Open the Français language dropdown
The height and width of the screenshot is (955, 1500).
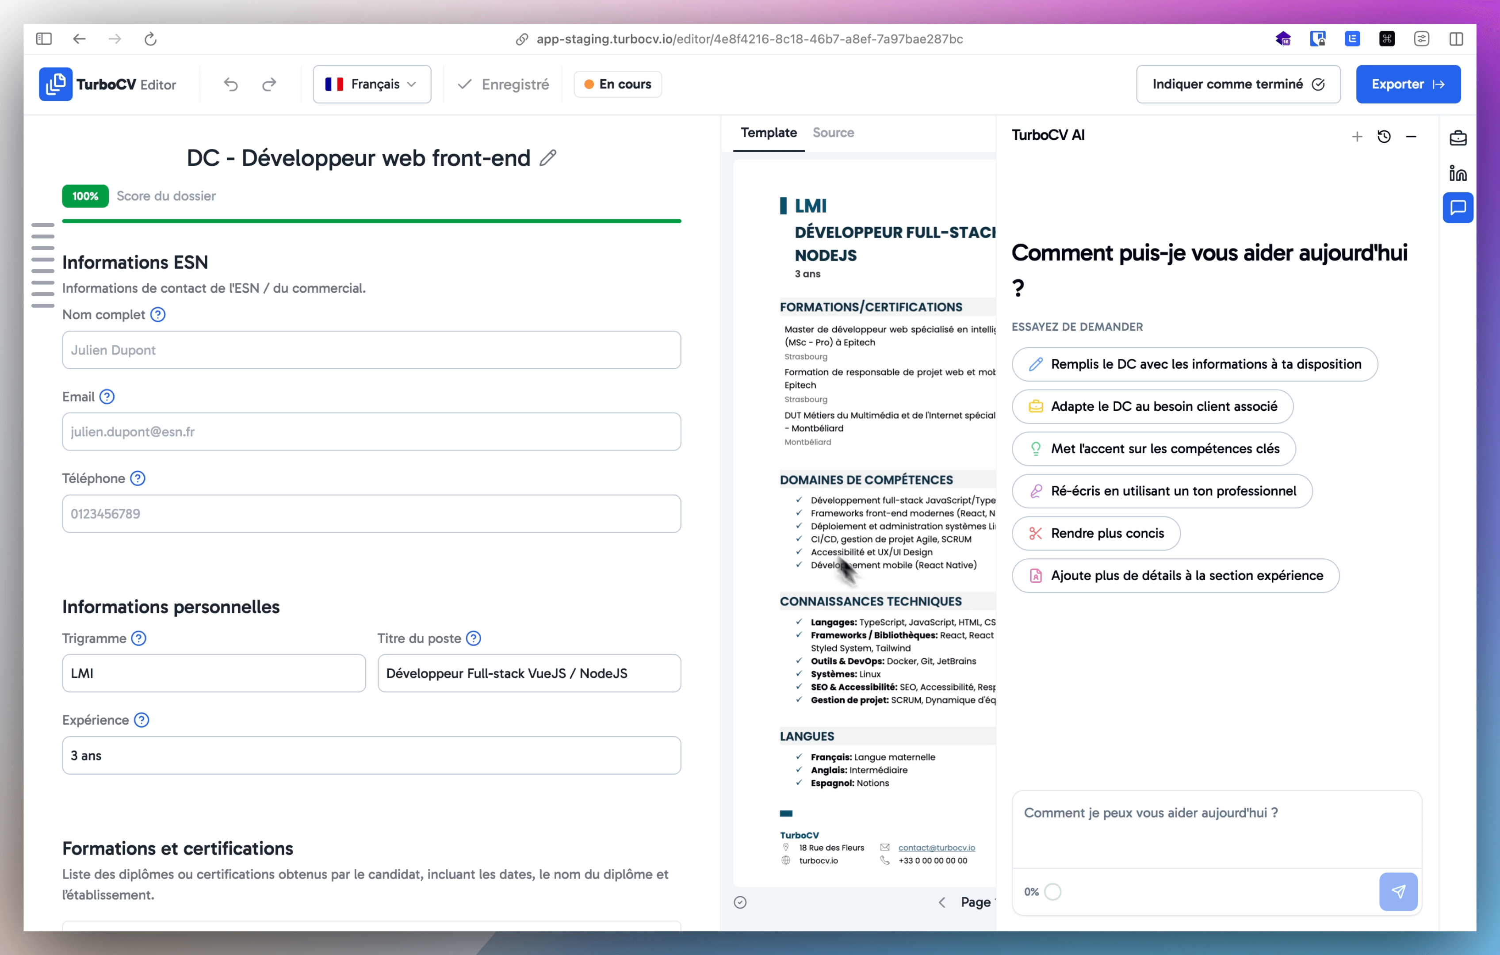click(372, 84)
